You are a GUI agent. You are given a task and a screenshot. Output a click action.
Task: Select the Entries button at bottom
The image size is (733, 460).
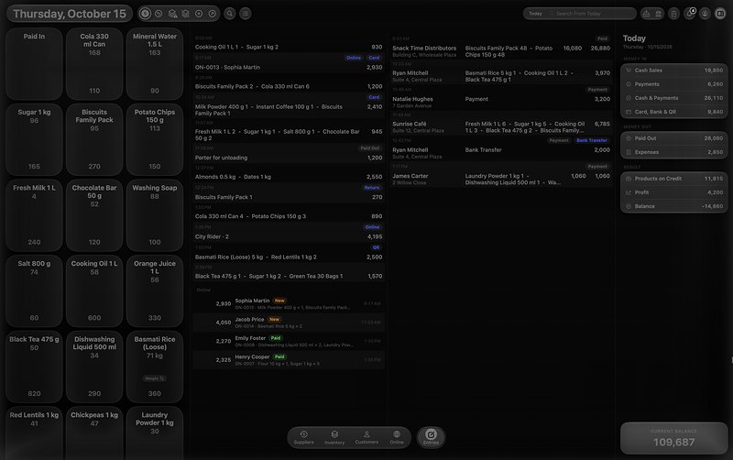tap(431, 438)
